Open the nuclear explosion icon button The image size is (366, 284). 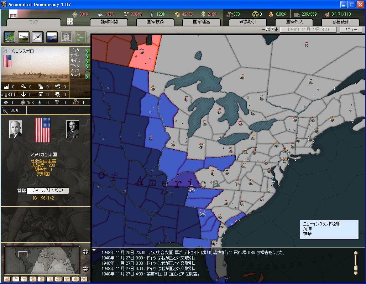[66, 37]
